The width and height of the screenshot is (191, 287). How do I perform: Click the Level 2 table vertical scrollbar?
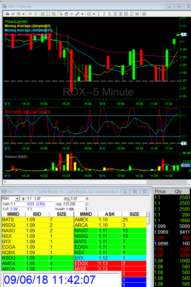[x=148, y=242]
